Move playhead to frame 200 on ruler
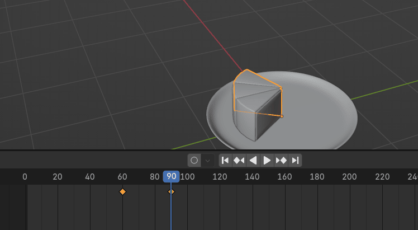This screenshot has width=418, height=230. pyautogui.click(x=349, y=177)
